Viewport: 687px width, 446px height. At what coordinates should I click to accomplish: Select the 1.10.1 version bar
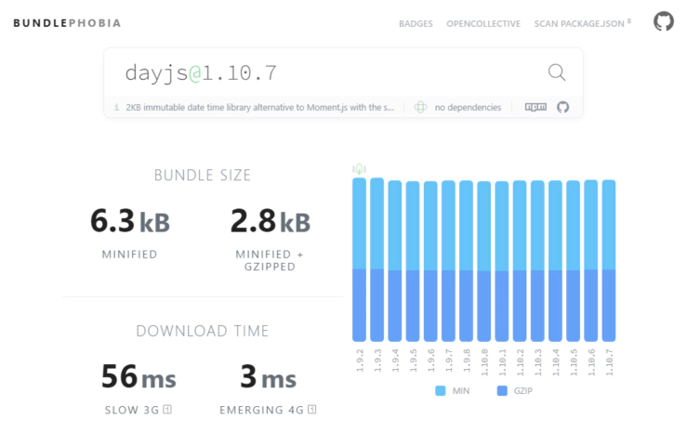click(x=502, y=261)
